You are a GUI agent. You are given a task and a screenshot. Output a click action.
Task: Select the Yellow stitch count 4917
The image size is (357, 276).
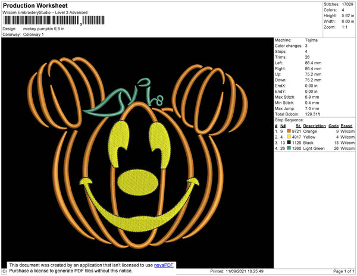pos(296,137)
